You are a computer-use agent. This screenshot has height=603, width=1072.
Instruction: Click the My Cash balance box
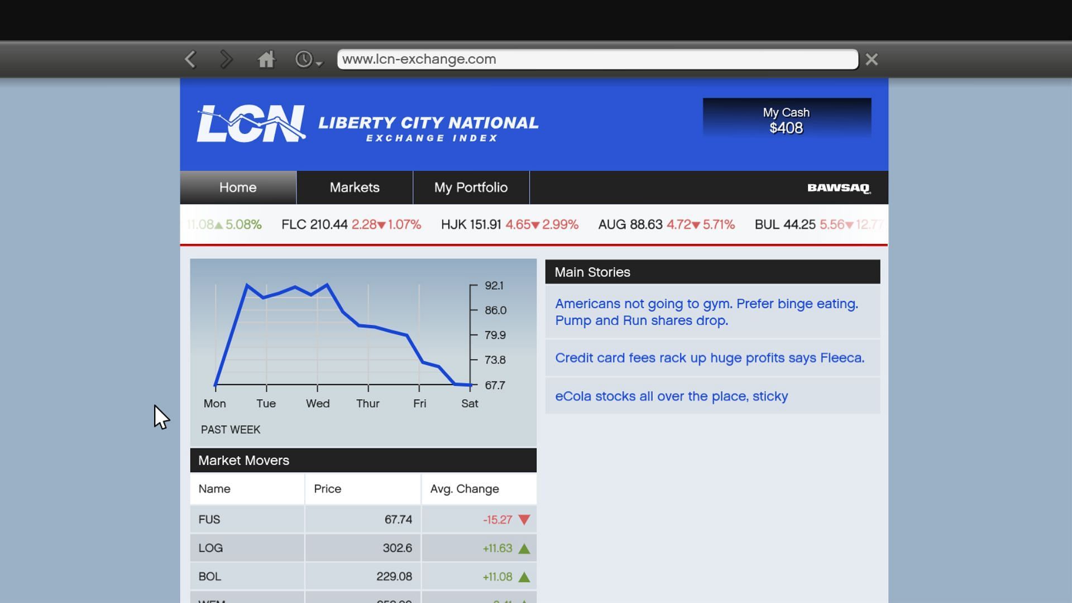(786, 120)
